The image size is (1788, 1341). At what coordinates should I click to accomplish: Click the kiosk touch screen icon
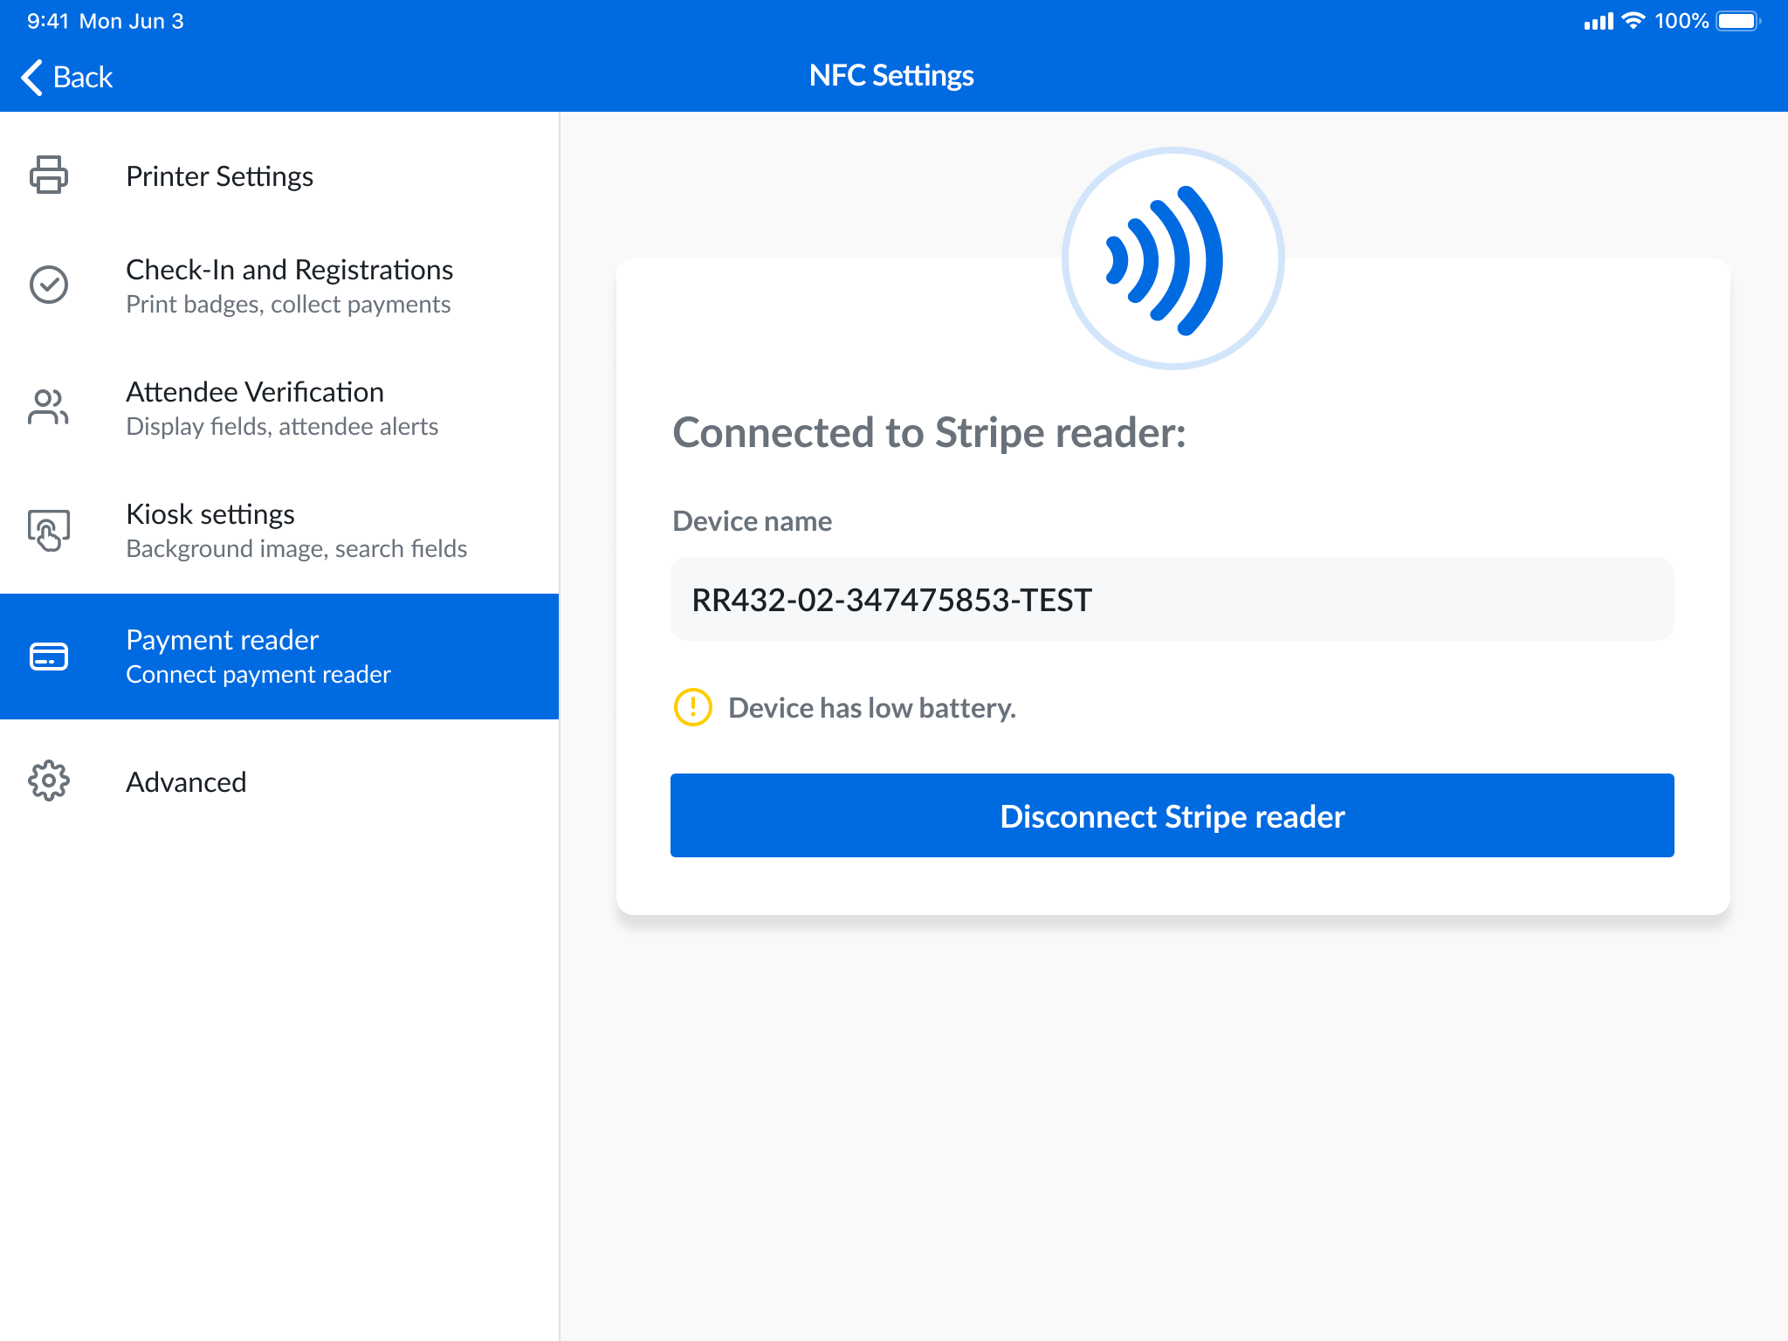coord(49,530)
